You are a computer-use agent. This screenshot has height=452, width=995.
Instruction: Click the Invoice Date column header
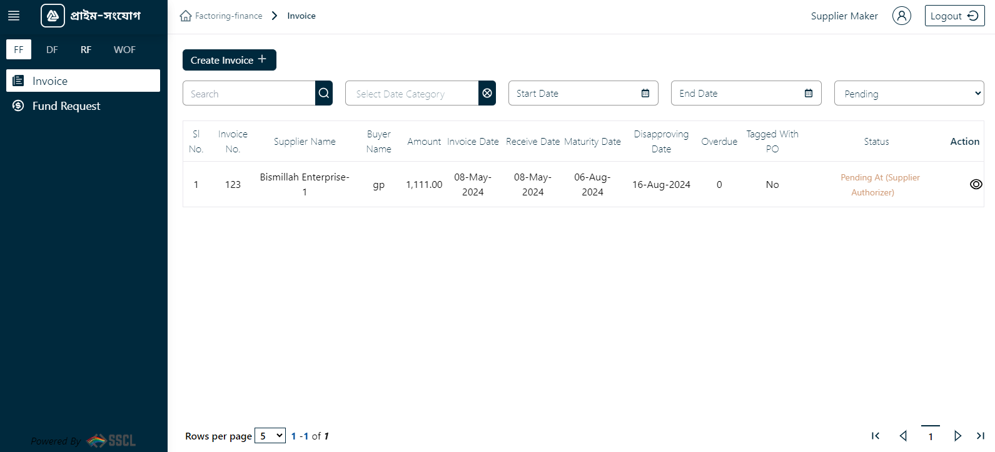[473, 141]
